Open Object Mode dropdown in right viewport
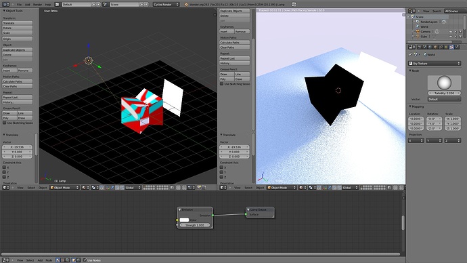 [282, 188]
